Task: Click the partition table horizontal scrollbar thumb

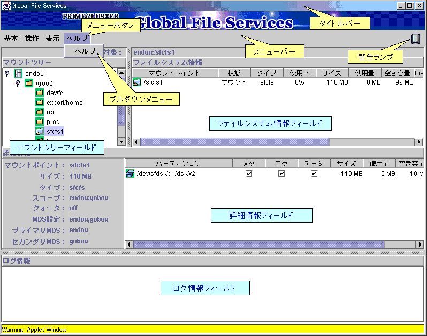Action: (x=258, y=245)
